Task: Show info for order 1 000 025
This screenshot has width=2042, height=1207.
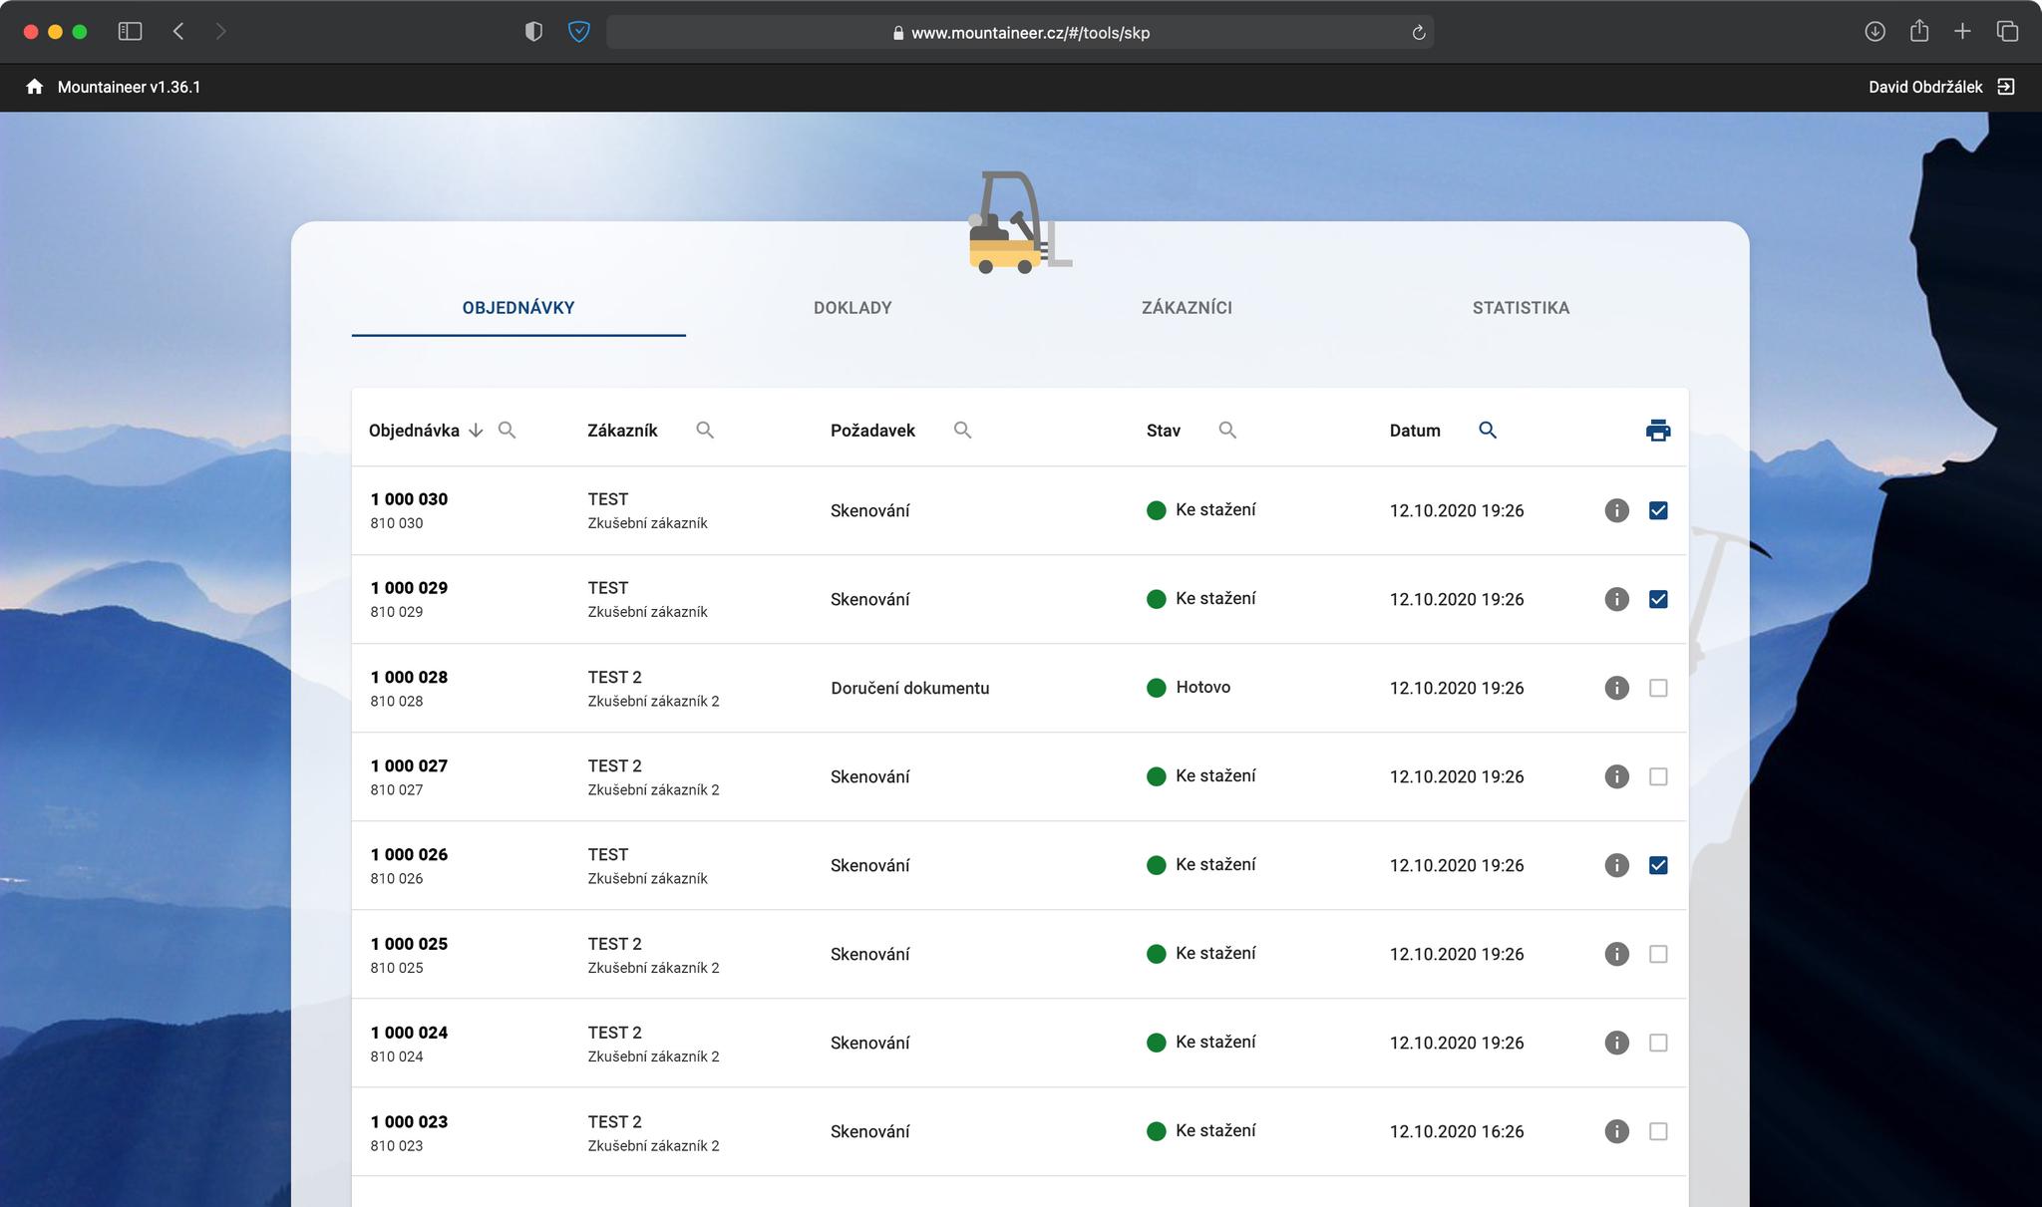Action: pyautogui.click(x=1616, y=954)
